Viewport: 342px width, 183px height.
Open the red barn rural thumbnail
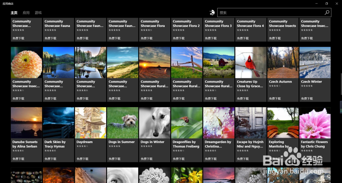(219, 62)
